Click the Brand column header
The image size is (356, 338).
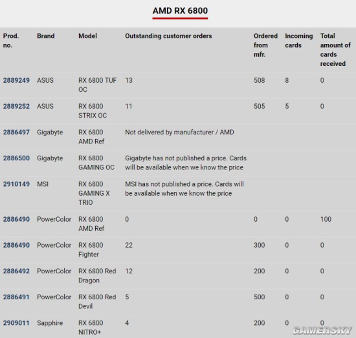(x=46, y=36)
